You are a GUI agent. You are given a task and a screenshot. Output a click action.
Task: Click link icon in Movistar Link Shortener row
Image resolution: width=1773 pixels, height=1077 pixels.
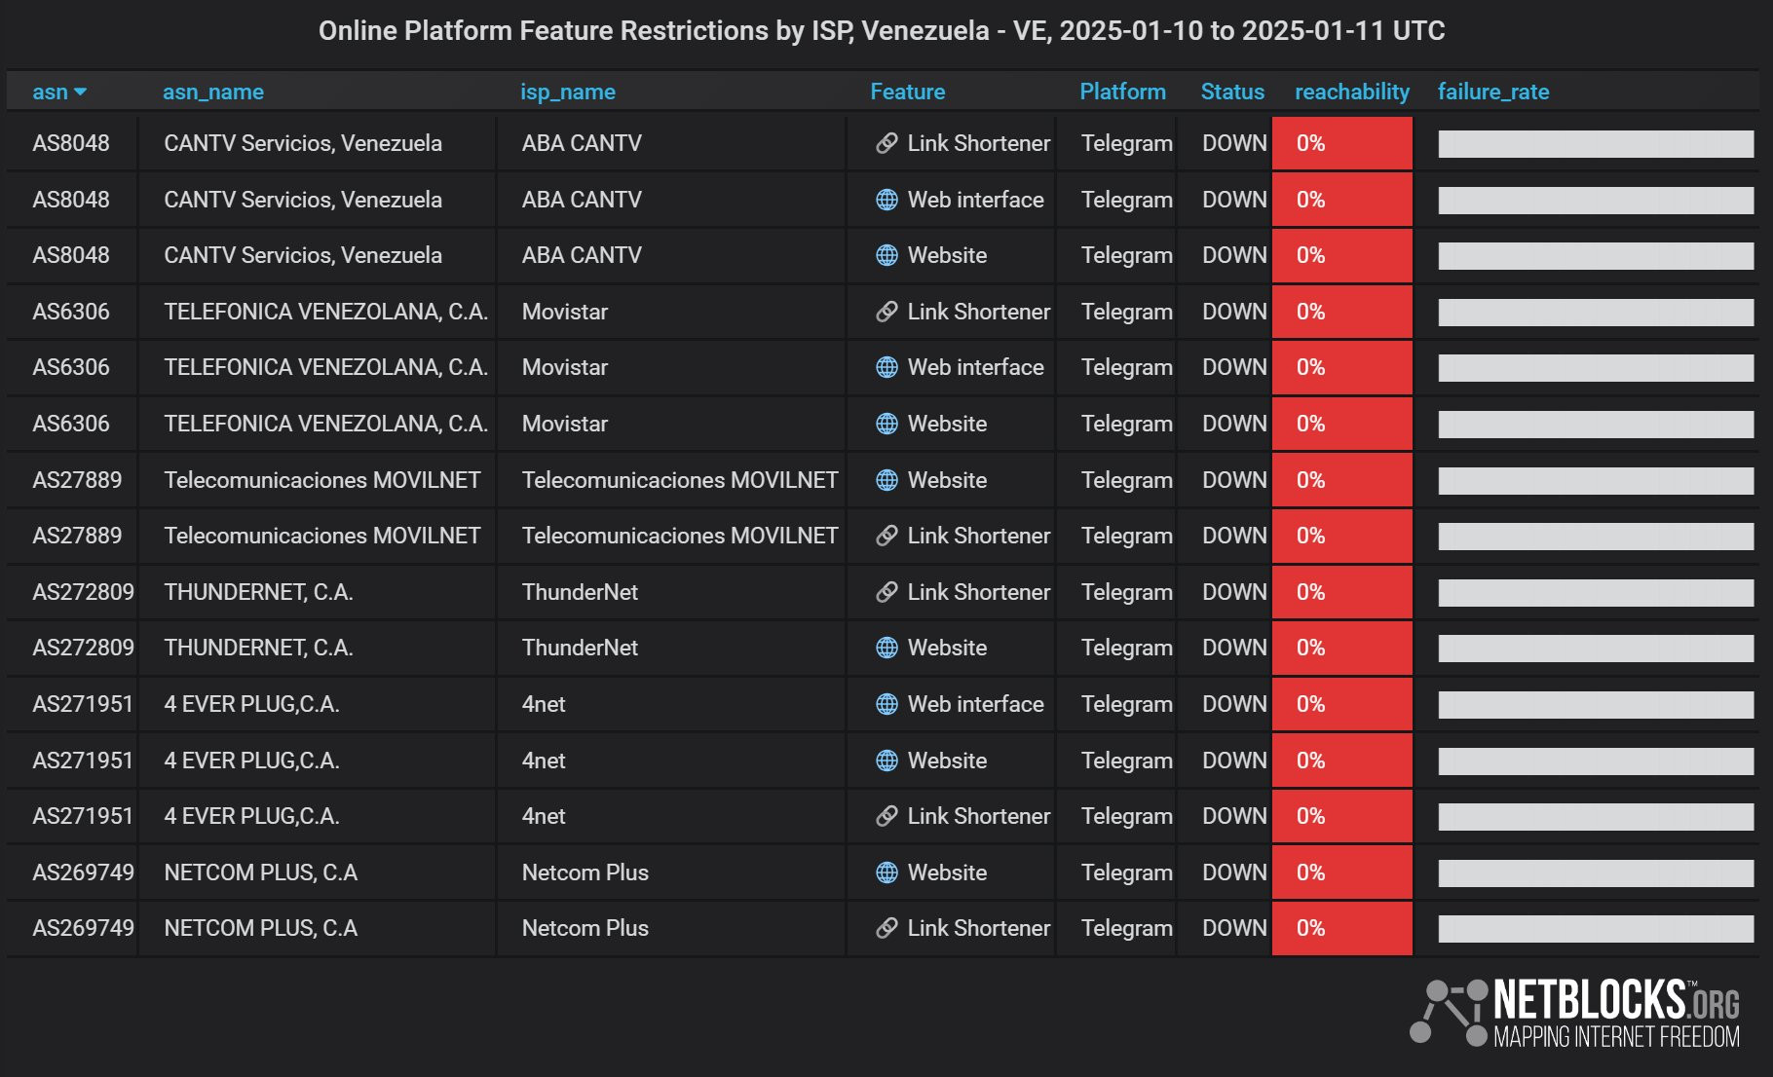[x=886, y=312]
